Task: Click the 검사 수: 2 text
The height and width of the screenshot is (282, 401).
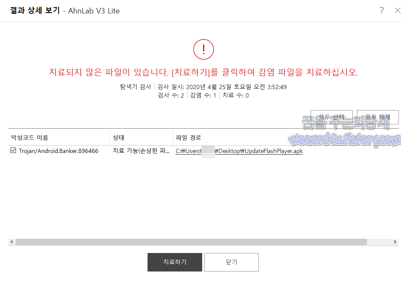Action: [171, 95]
